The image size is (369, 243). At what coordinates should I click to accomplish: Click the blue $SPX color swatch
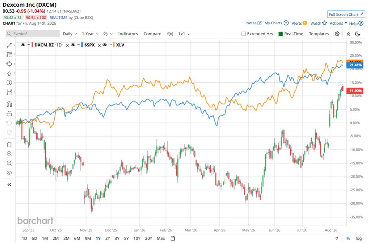coord(82,45)
